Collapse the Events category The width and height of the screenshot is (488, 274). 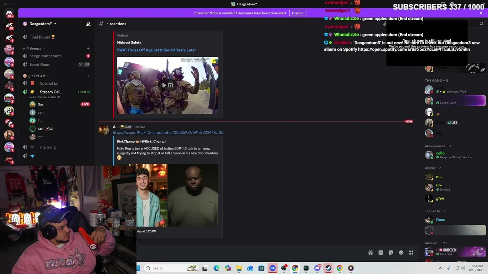coord(37,48)
